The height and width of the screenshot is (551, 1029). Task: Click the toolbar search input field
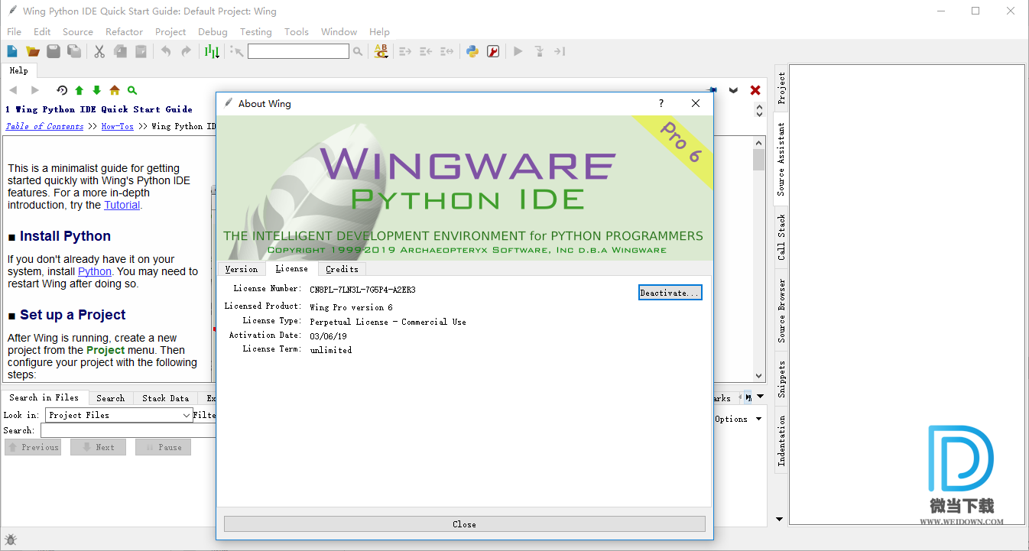tap(298, 51)
